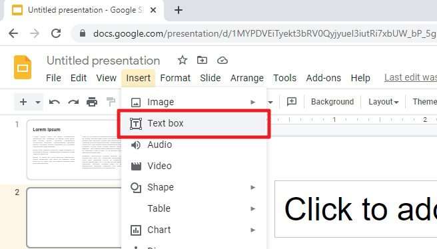437x249 pixels.
Task: Open the Shape submenu entry
Action: [x=194, y=187]
